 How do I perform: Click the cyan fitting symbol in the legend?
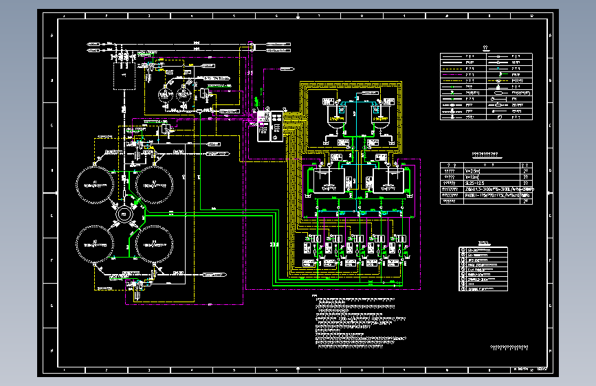[498, 69]
